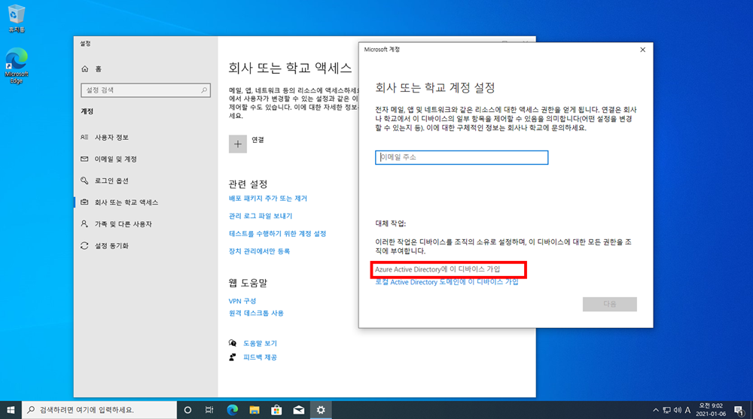Click Azure Active Directory에 이 디바이스 가입 link

point(437,269)
